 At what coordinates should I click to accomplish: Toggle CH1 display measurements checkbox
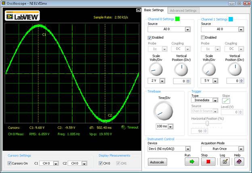coord(118,163)
